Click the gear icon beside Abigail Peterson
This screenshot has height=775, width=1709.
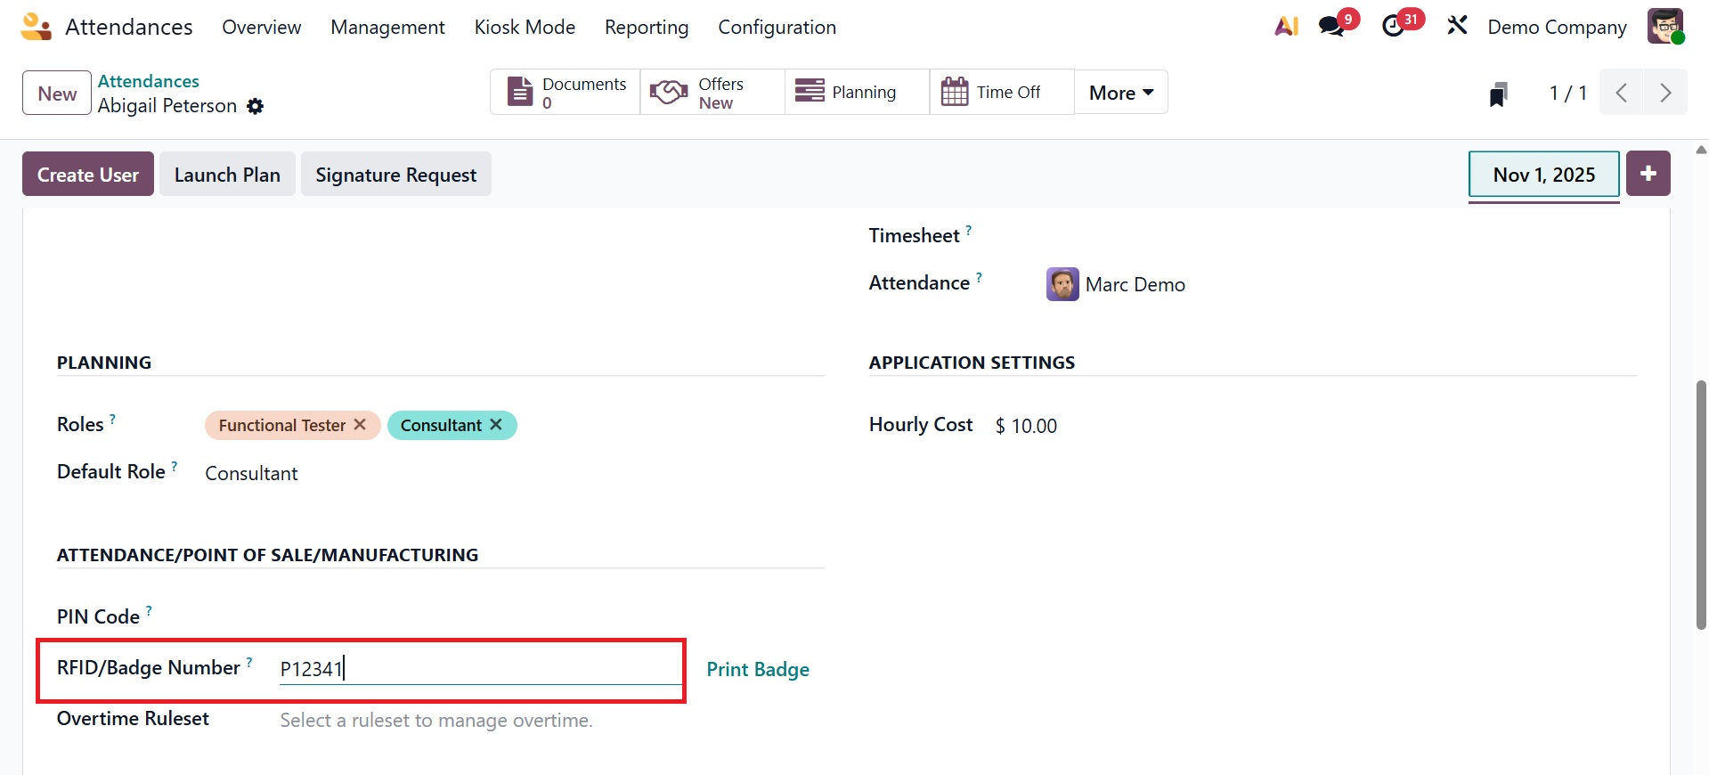(256, 107)
